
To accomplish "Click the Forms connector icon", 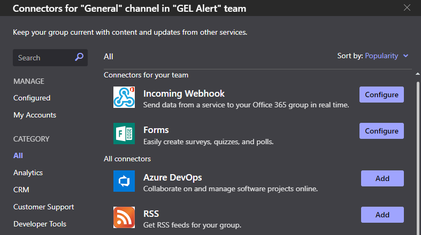I will pos(124,134).
